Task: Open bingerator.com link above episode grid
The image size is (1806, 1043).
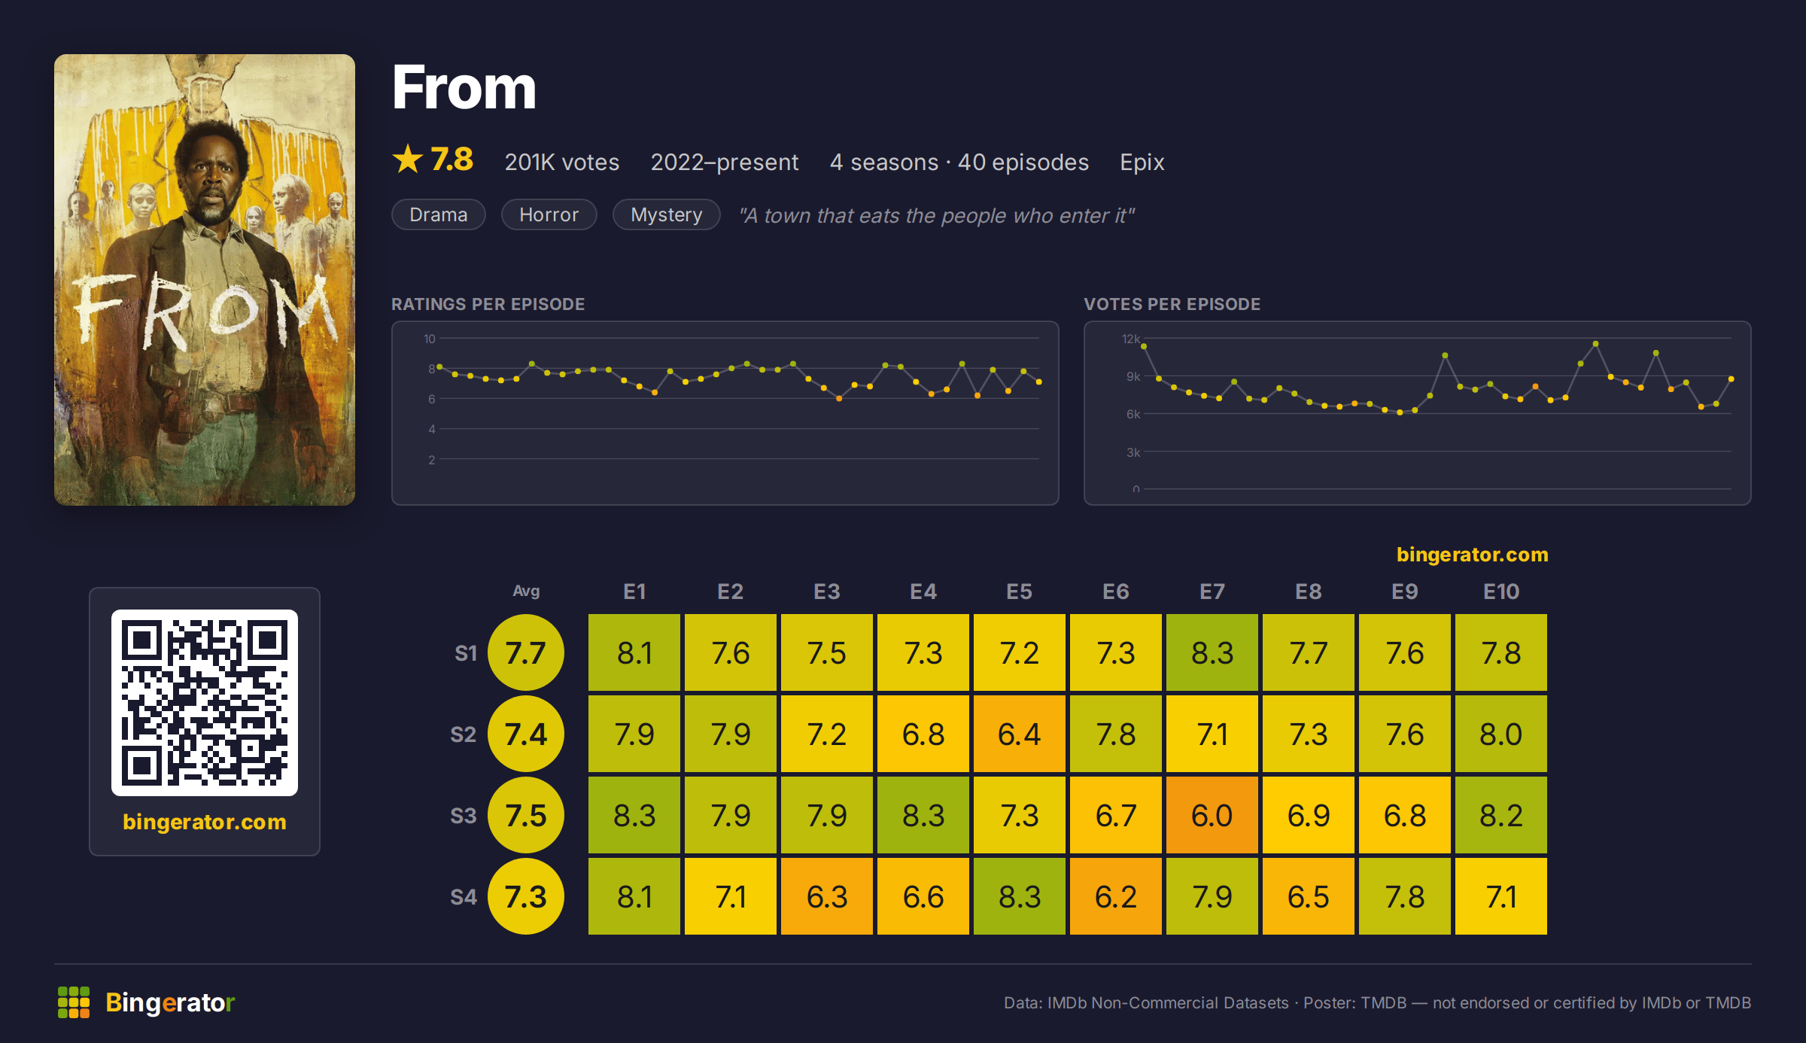Action: (x=1473, y=555)
